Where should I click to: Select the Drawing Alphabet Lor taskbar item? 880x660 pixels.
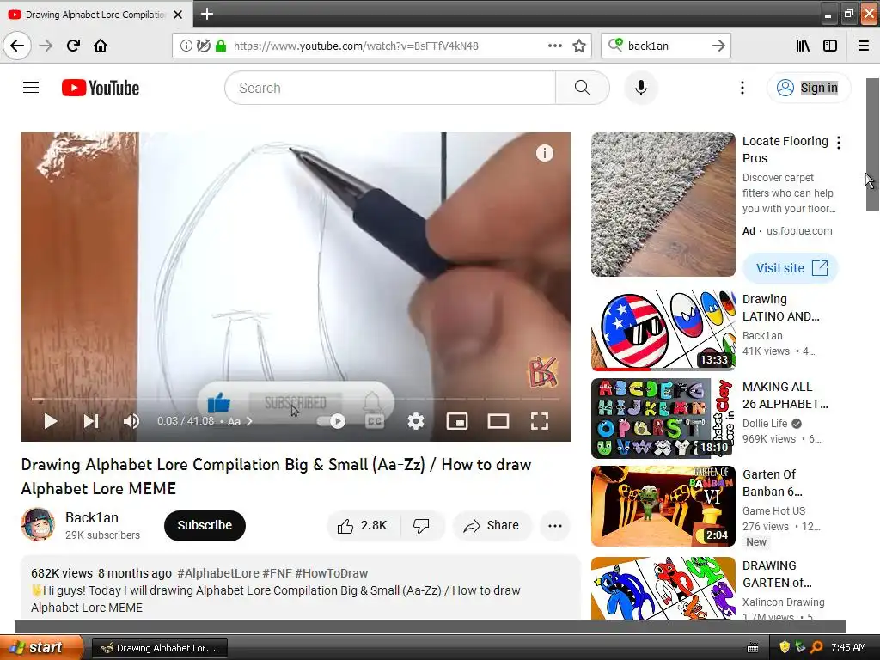[x=159, y=648]
